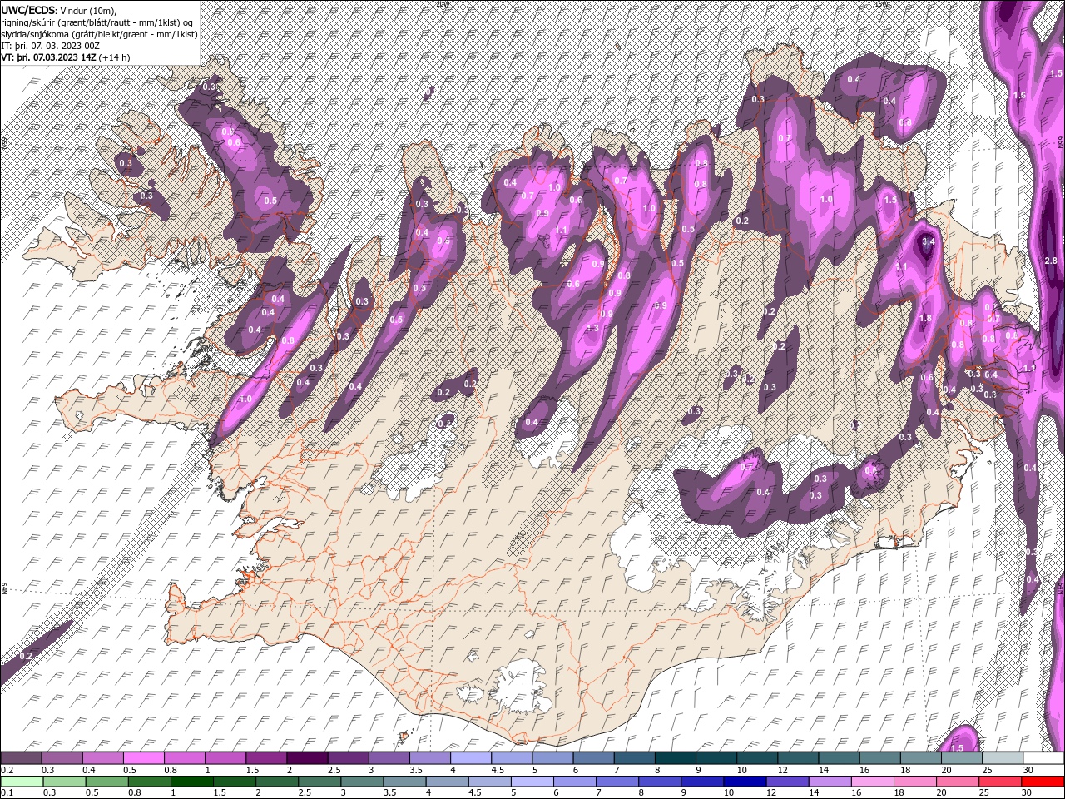Select the snow legend swatch between 1 and 1.5
This screenshot has height=799, width=1065.
pyautogui.click(x=225, y=758)
